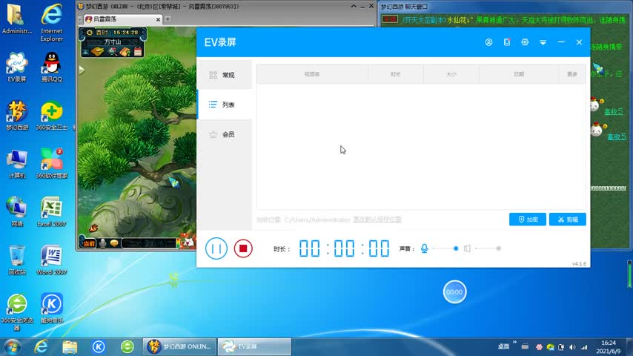Click the floating 00:00 recording timer ball
The image size is (633, 356).
click(x=454, y=291)
